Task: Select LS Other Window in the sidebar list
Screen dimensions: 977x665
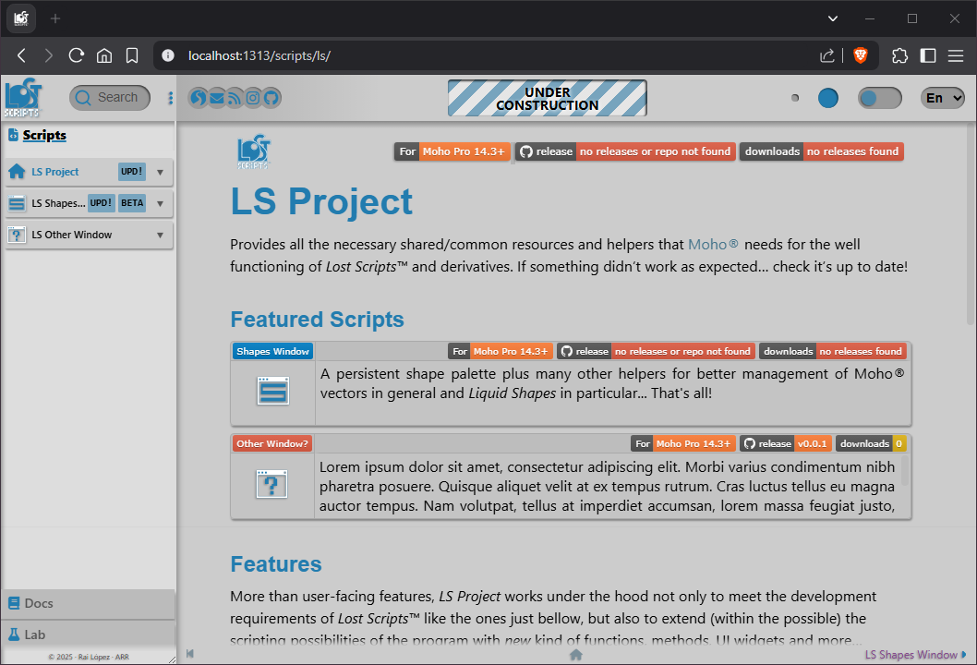Action: [x=72, y=235]
